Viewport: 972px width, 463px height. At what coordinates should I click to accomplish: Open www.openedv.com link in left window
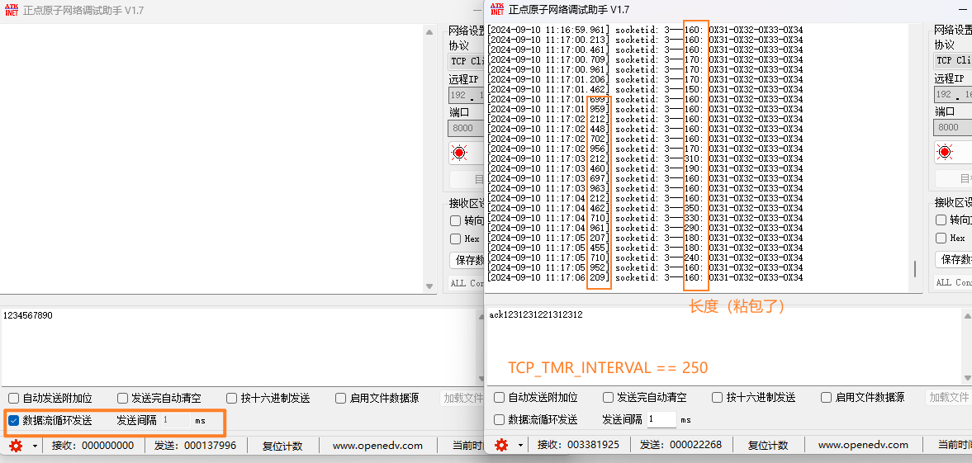[377, 446]
